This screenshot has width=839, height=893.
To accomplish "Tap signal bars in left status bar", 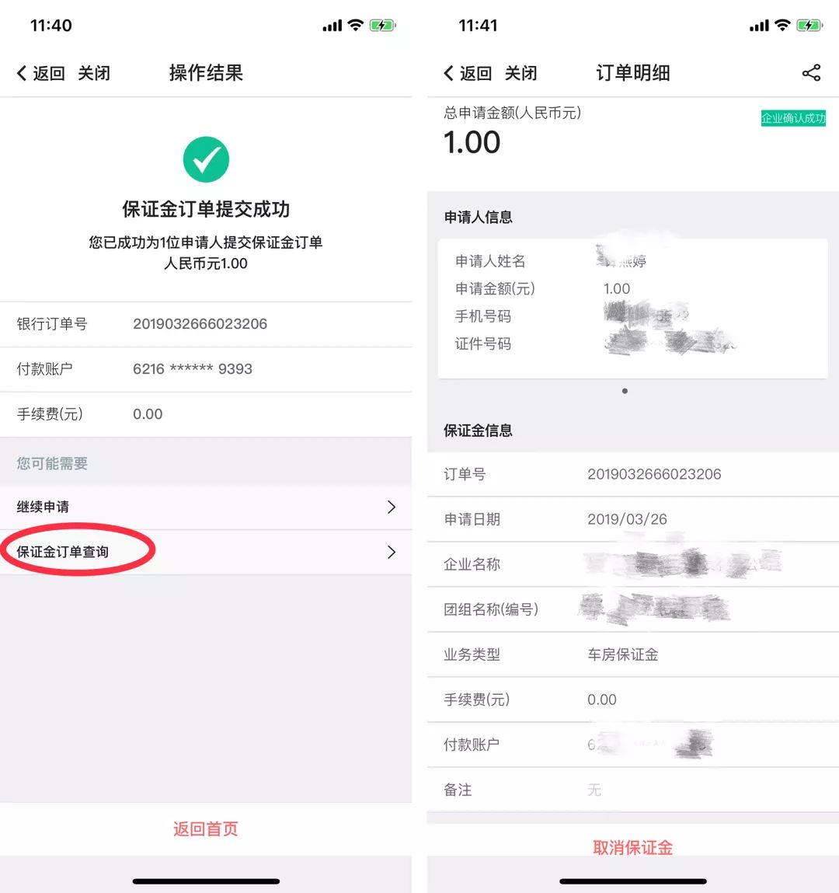I will [332, 26].
